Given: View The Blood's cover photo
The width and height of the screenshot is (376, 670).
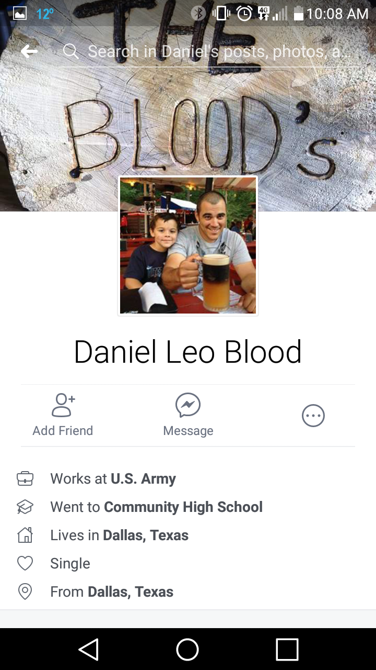Looking at the screenshot, I should tap(188, 120).
